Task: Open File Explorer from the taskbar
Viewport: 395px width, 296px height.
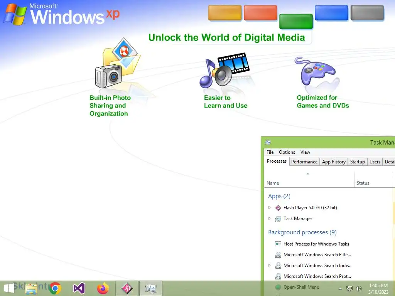Action: tap(31, 288)
